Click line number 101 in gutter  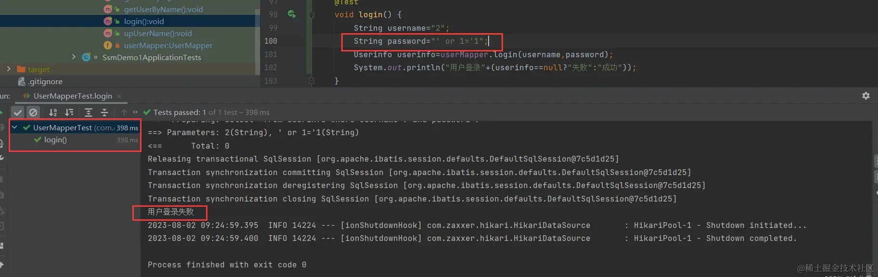point(271,54)
